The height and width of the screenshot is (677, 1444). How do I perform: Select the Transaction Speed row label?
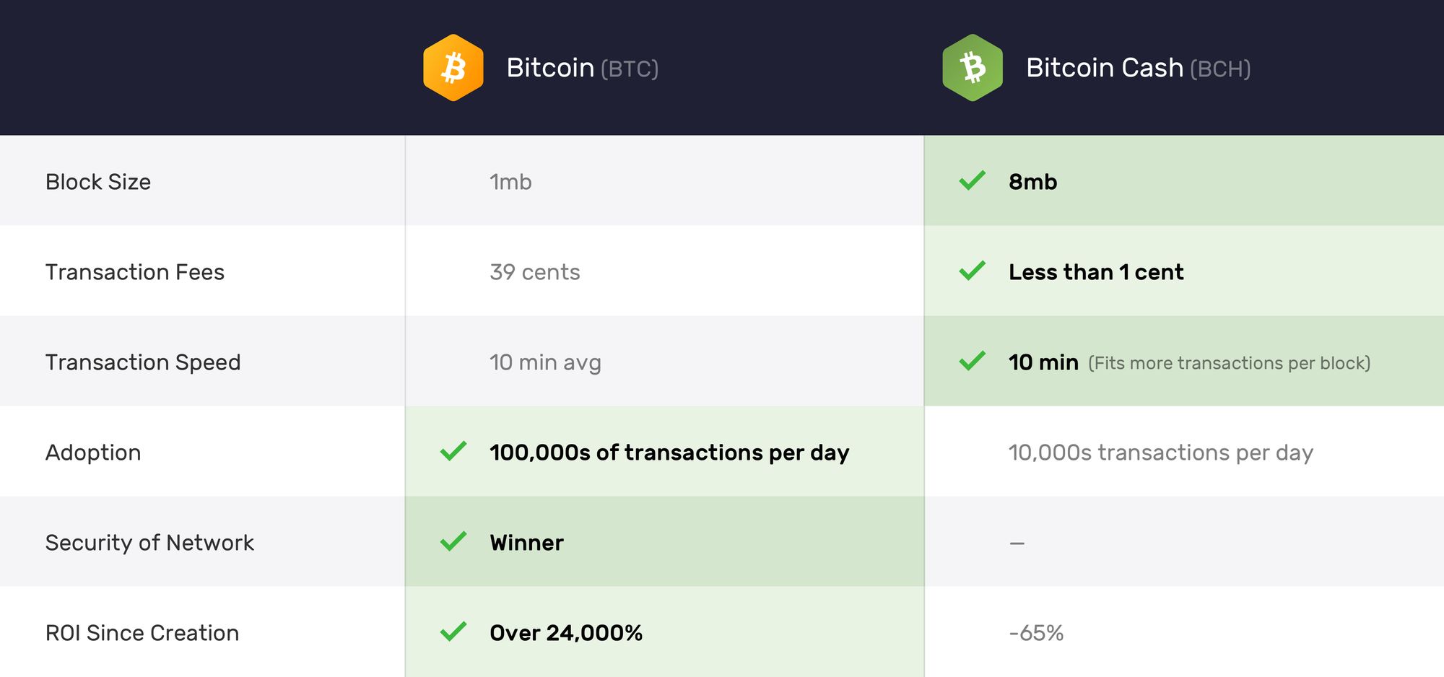point(143,362)
